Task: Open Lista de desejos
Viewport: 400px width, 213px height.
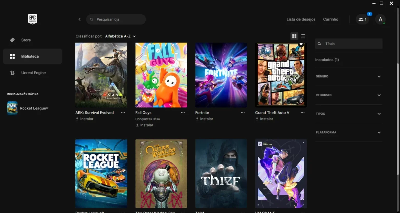Action: click(301, 19)
